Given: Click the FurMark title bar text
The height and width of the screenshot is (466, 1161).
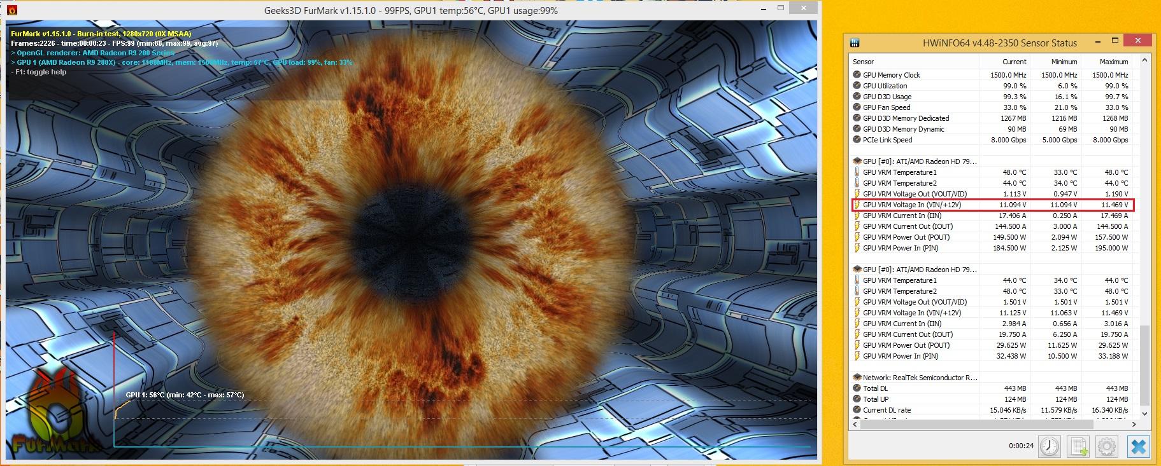Looking at the screenshot, I should pyautogui.click(x=411, y=10).
